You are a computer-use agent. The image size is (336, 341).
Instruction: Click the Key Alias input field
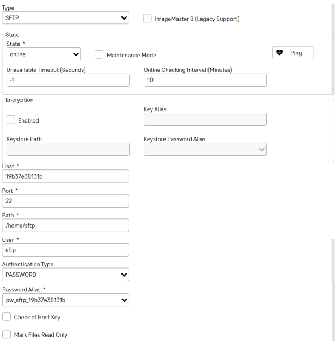(x=205, y=119)
